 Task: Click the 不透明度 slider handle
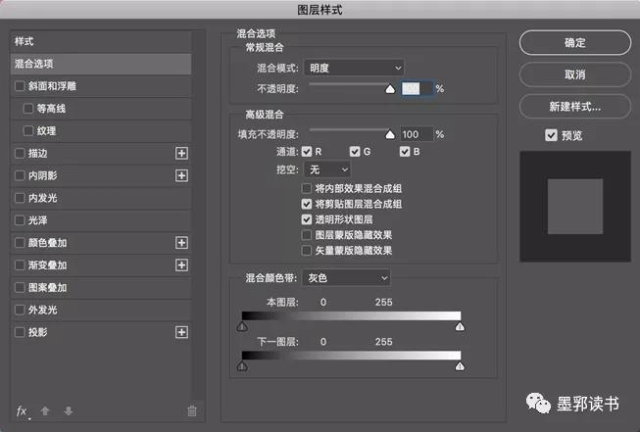(x=390, y=89)
